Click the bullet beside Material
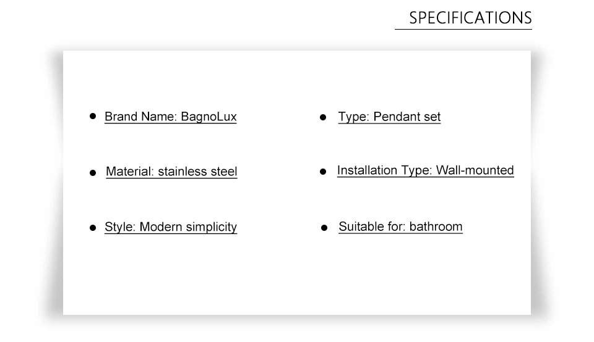Viewport: 594px width, 342px height. (93, 173)
